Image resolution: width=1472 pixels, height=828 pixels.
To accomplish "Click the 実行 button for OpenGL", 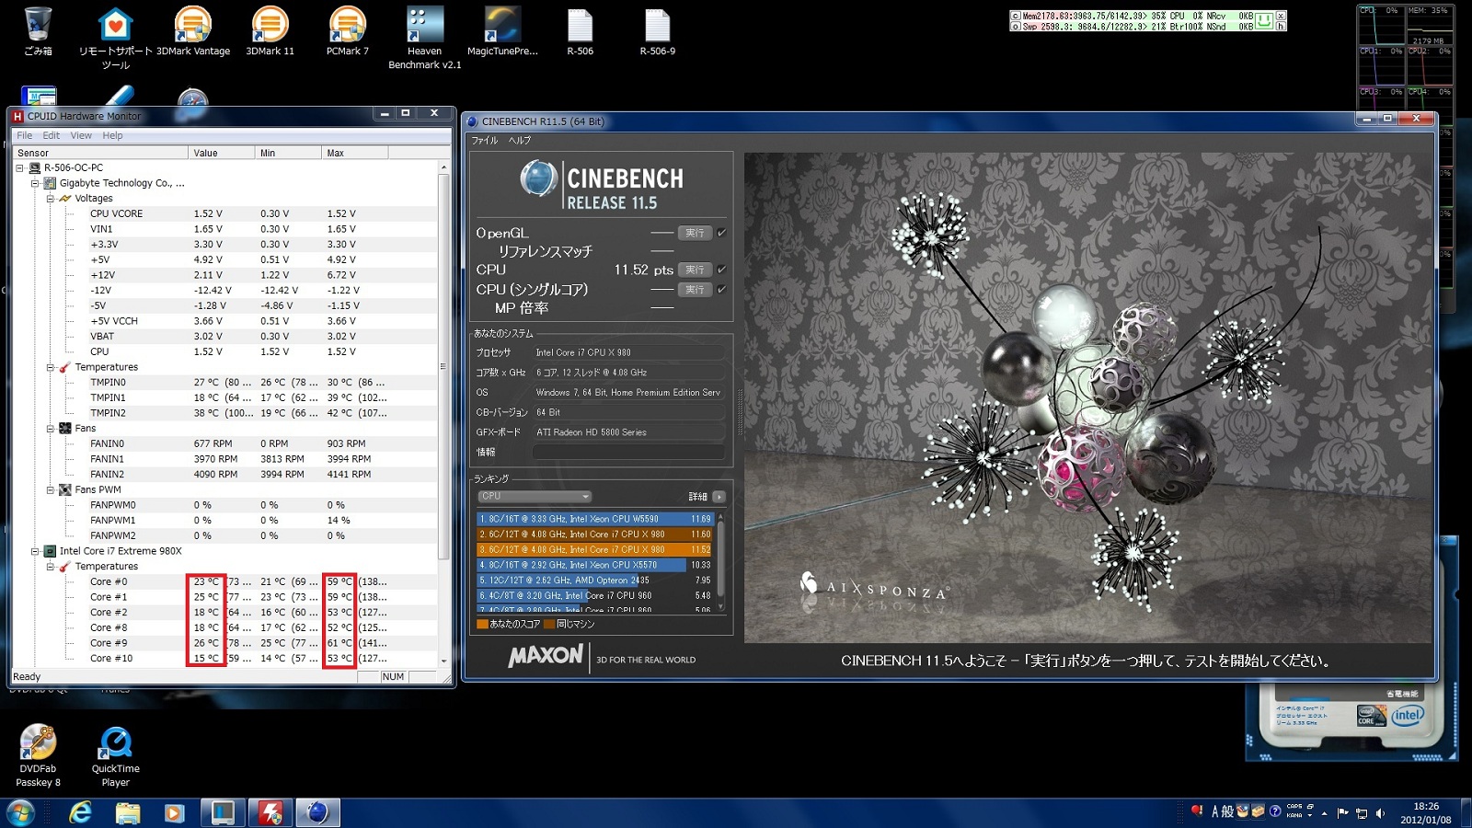I will pos(696,233).
